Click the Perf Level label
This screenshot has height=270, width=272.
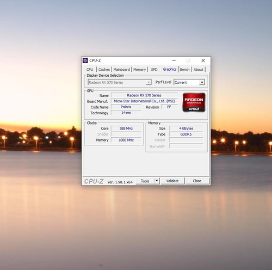pyautogui.click(x=163, y=82)
